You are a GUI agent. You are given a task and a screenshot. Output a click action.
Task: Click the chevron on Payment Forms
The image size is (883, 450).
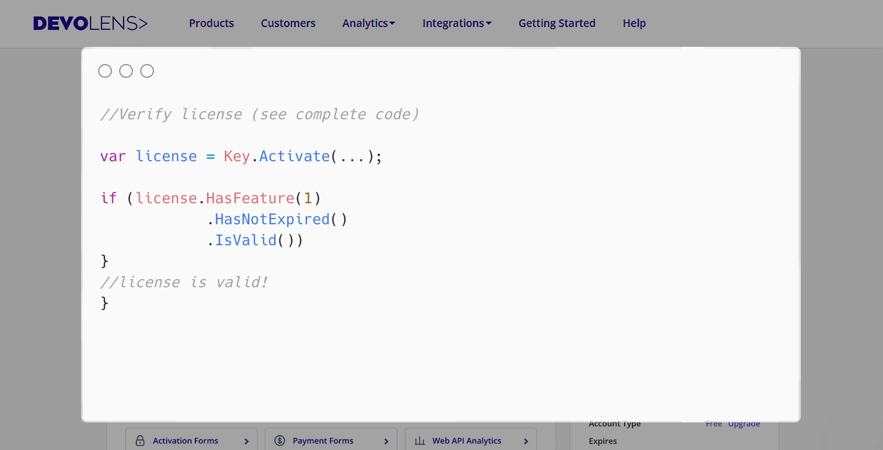click(x=386, y=441)
